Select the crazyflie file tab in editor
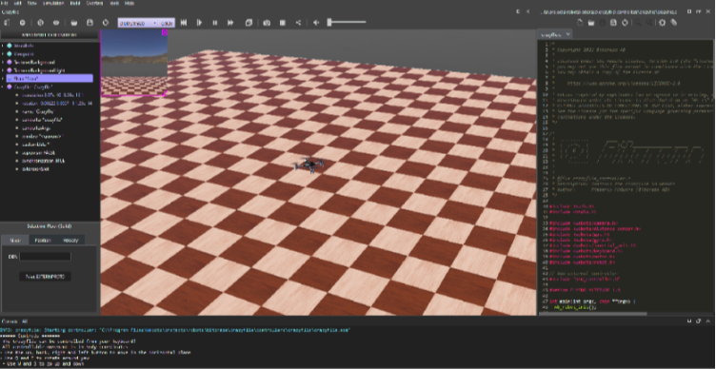 coord(554,34)
